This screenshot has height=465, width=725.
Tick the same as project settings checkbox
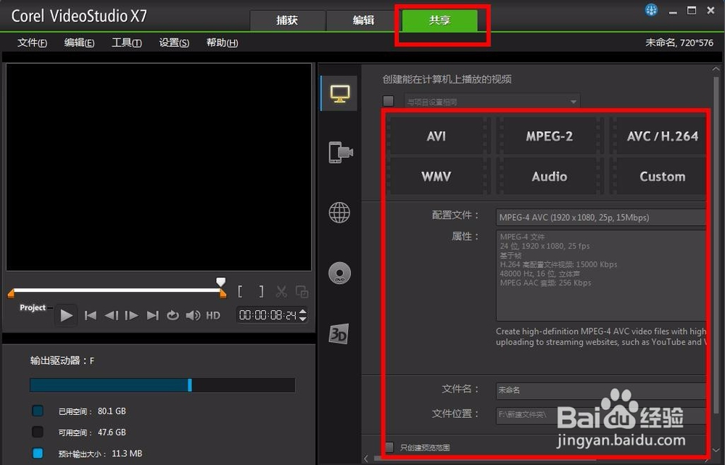click(389, 101)
